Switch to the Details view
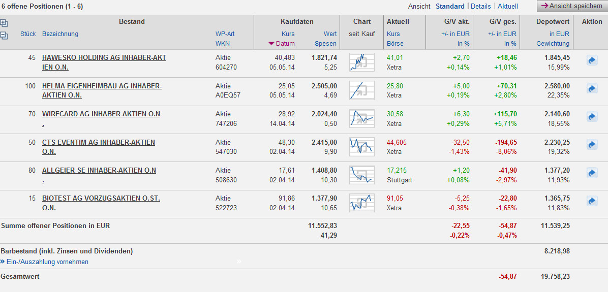 click(x=481, y=7)
